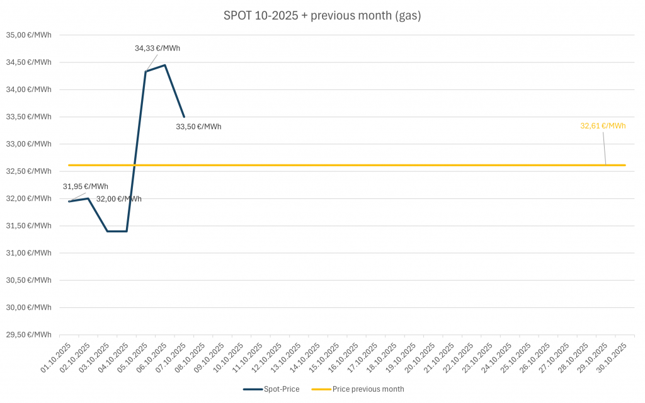Click the chart title "SPOT 10-2025 + previous month (gas)"
Viewport: 645px width, 403px height.
[x=322, y=16]
